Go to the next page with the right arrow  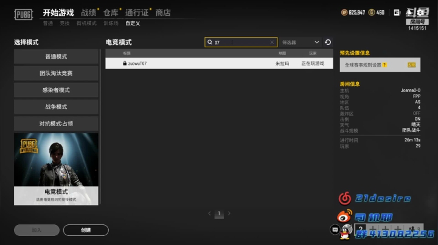tap(229, 213)
